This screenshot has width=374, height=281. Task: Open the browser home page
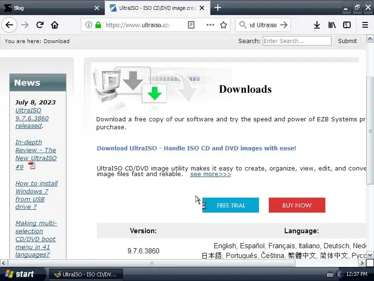coord(55,25)
